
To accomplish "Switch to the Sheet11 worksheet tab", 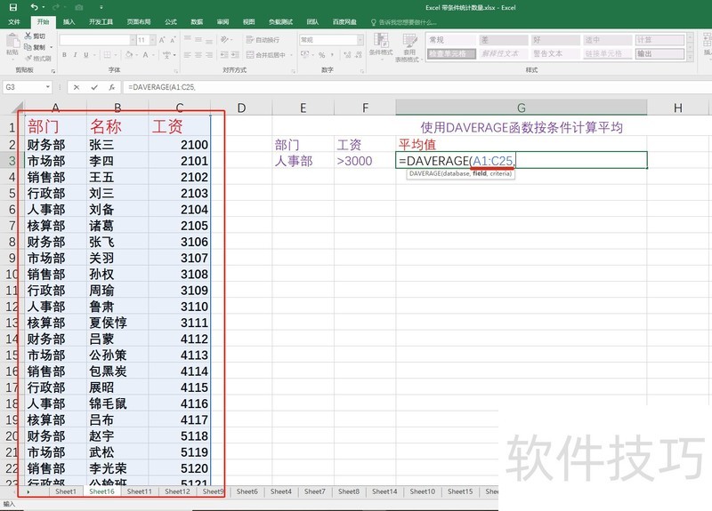I will 139,491.
